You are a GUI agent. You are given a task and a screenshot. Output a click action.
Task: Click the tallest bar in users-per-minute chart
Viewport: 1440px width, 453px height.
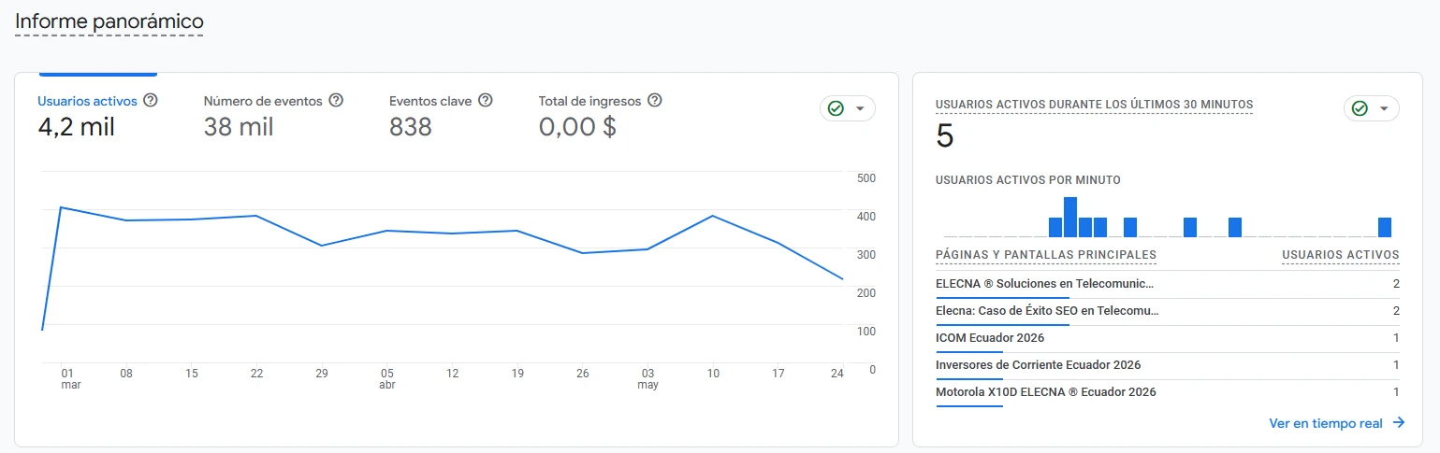click(x=1070, y=218)
